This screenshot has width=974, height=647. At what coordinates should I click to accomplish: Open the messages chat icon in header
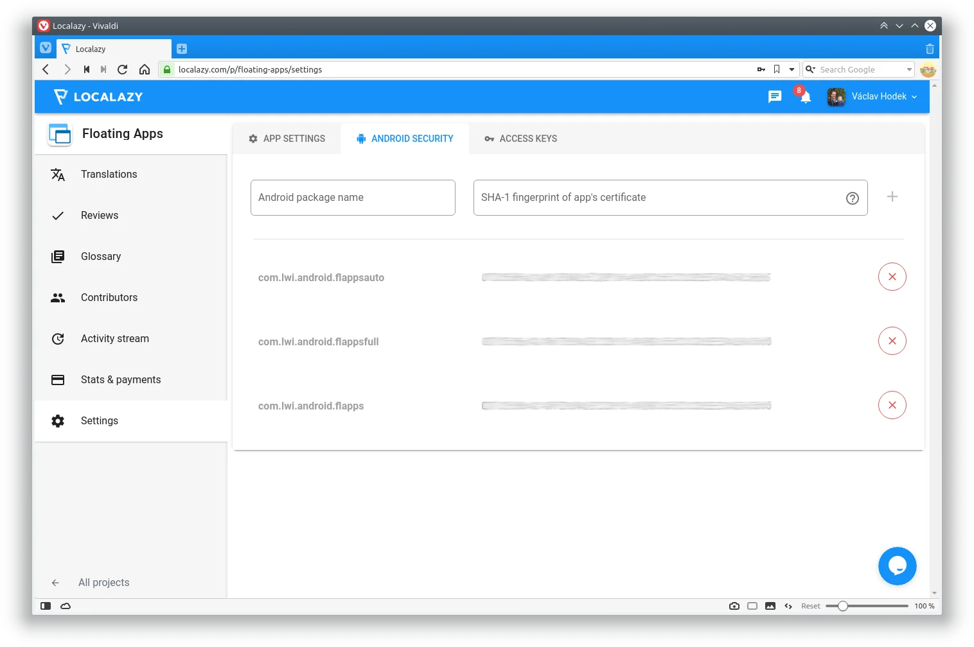pyautogui.click(x=775, y=97)
